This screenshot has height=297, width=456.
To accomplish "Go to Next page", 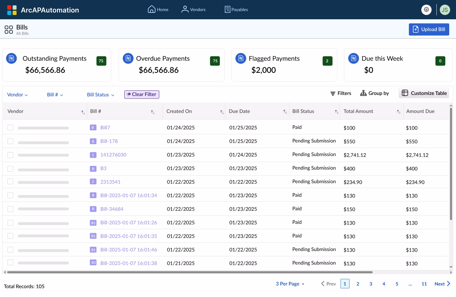I will click(442, 284).
